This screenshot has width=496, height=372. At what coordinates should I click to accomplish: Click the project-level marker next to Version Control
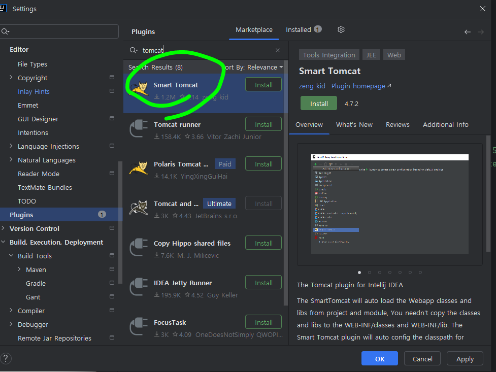click(x=112, y=228)
